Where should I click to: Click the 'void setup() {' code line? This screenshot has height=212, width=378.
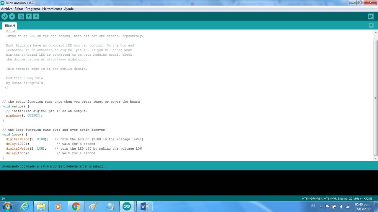[16, 106]
